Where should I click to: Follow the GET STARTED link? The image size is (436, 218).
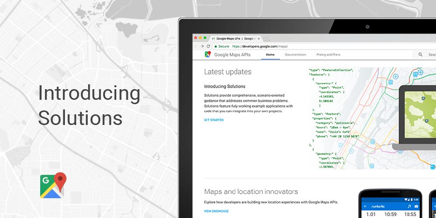214,120
